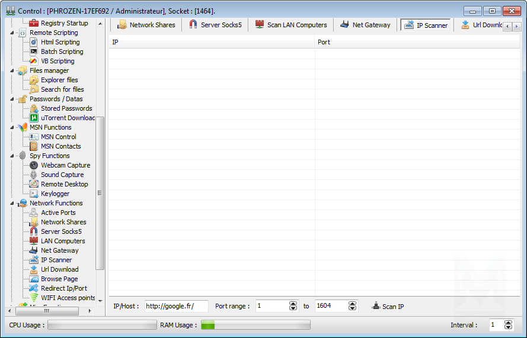Click the IP/Host input field
Screen dimensions: 527x338
click(x=176, y=306)
